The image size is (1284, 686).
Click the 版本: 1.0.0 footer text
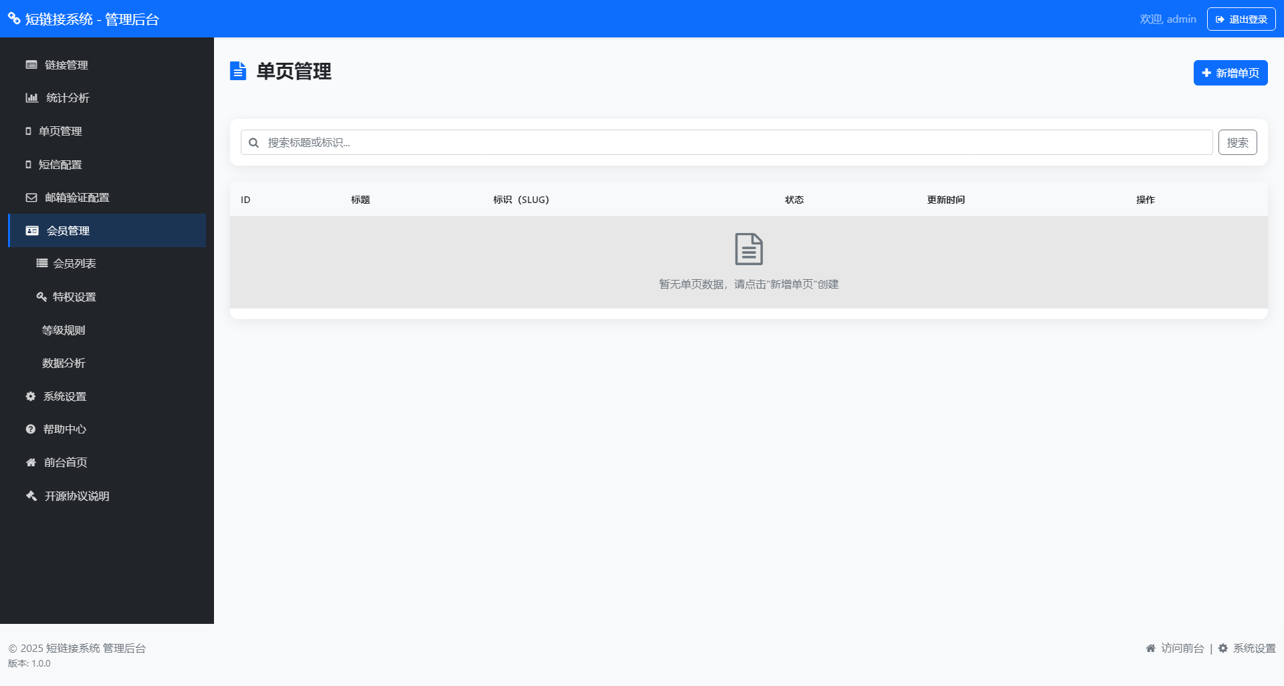tap(29, 663)
